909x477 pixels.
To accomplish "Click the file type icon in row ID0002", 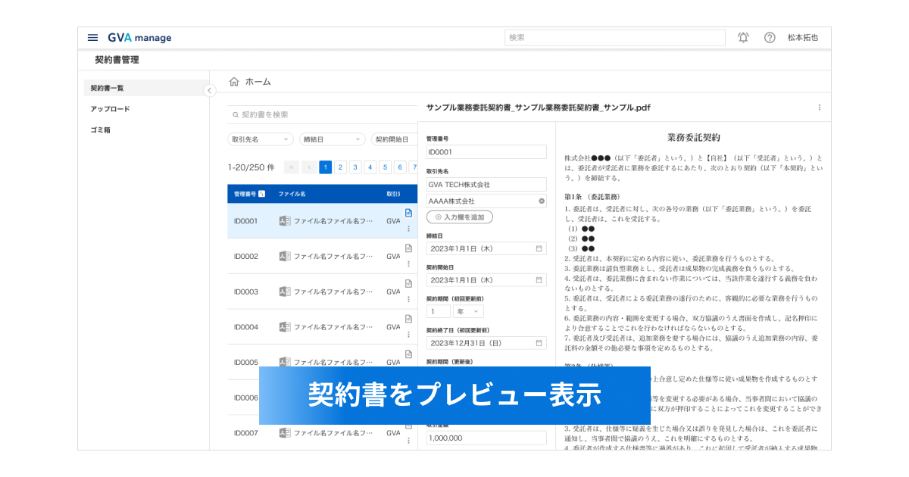I will click(x=285, y=256).
